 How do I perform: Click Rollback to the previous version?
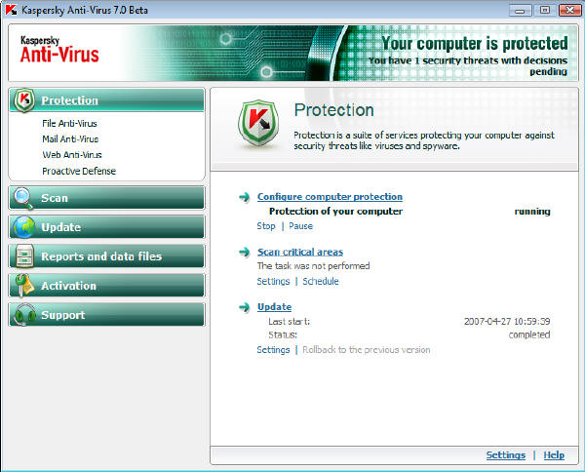[366, 350]
